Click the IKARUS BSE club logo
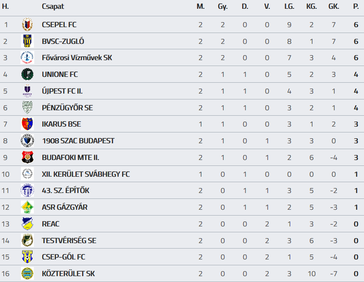This screenshot has height=282, width=364. tap(27, 124)
